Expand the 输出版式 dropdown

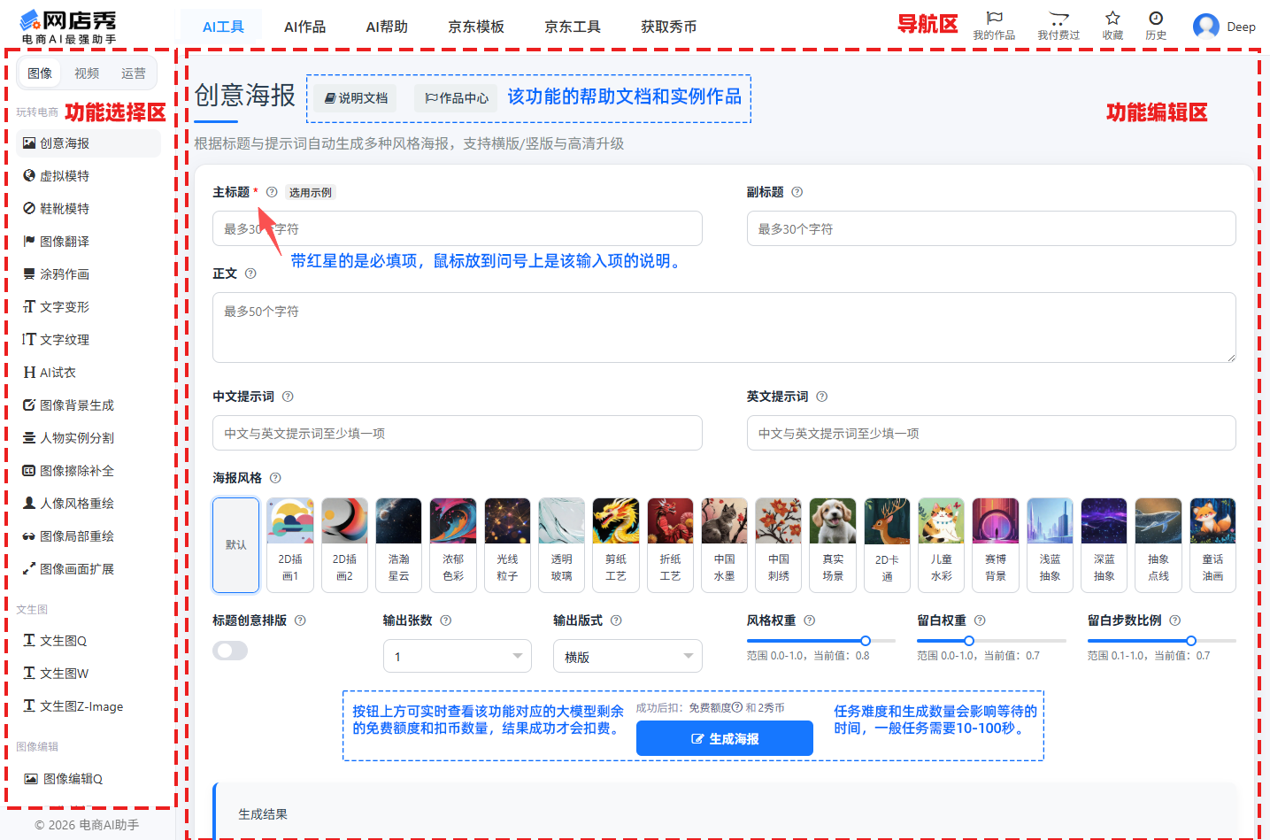(x=627, y=657)
